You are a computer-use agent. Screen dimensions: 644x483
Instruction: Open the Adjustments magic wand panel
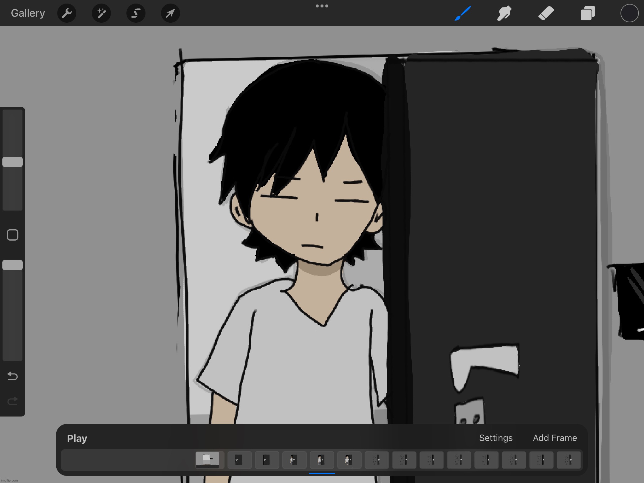(x=101, y=13)
